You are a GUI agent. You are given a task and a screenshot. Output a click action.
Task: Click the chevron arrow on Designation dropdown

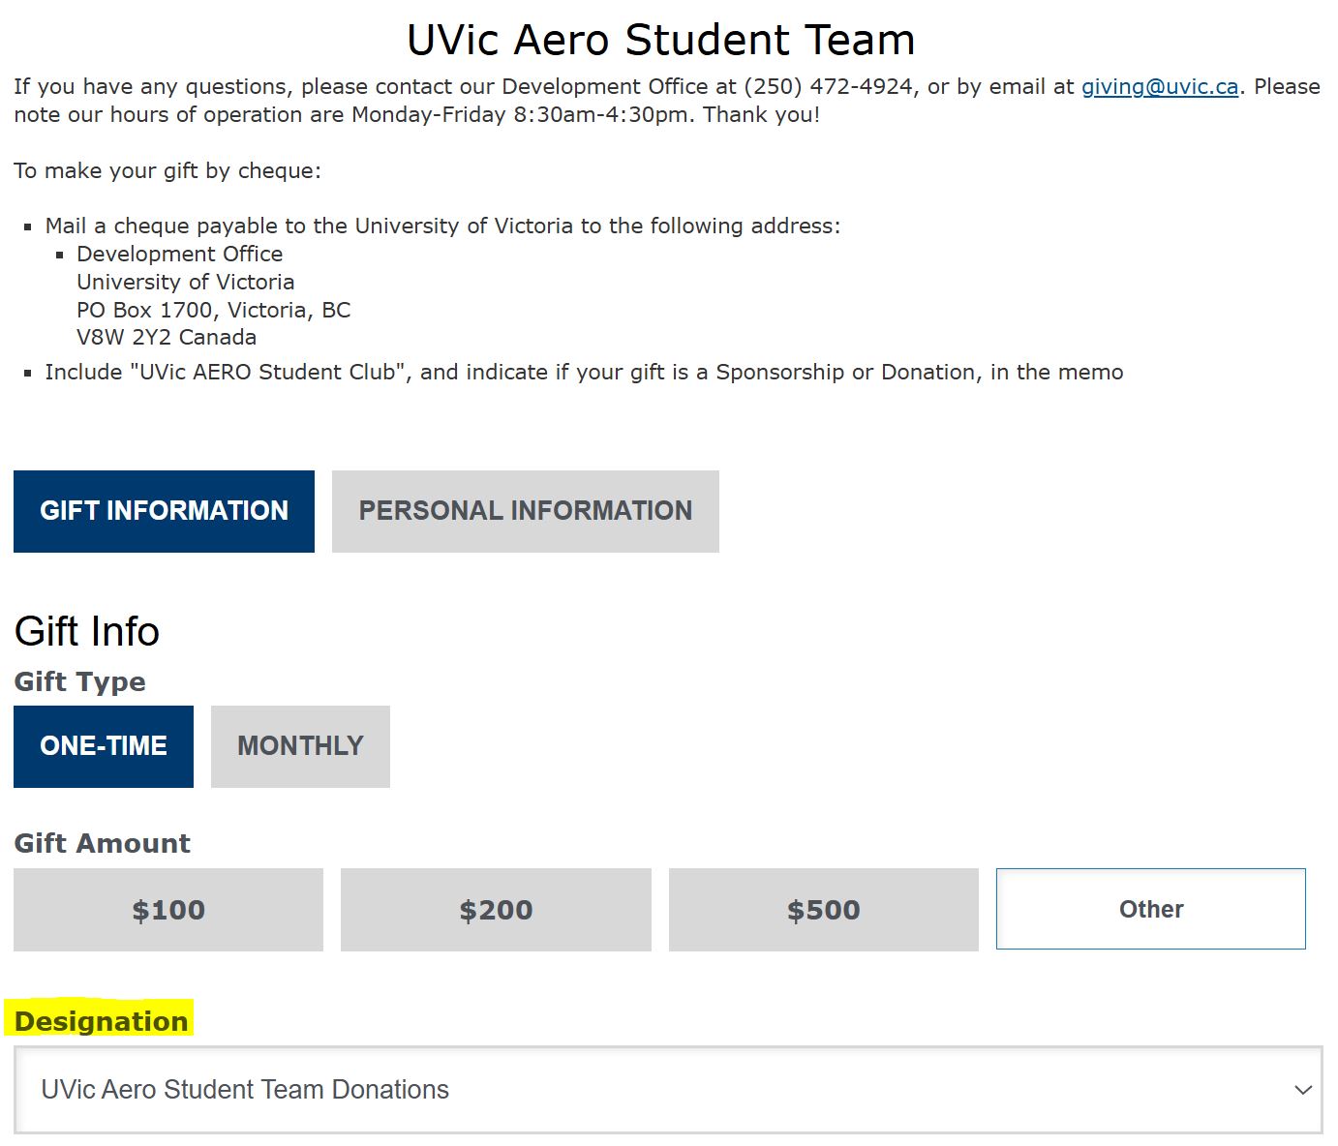[x=1303, y=1090]
